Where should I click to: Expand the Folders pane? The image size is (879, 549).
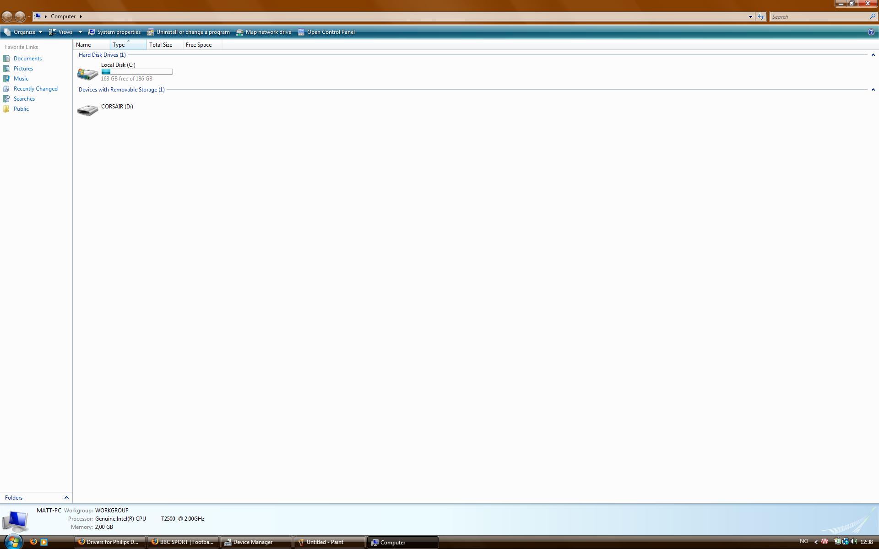[66, 497]
